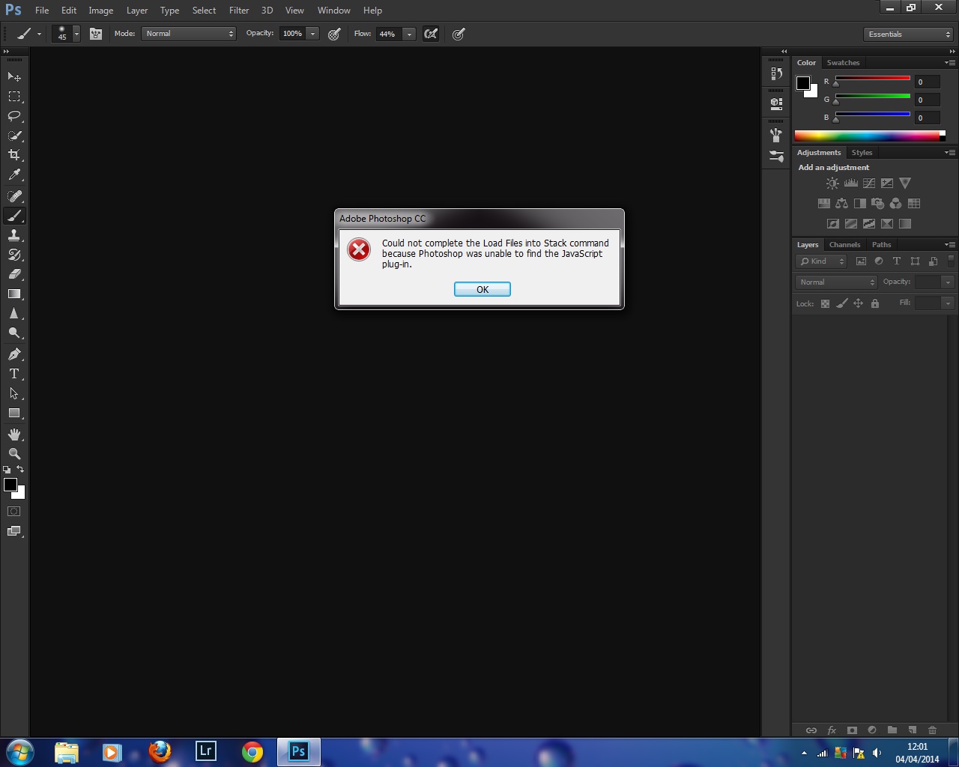959x767 pixels.
Task: Open Lightroom from the taskbar
Action: coord(206,751)
